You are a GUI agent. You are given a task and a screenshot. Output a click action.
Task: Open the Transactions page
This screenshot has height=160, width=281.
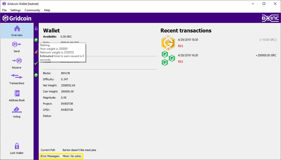(x=17, y=79)
